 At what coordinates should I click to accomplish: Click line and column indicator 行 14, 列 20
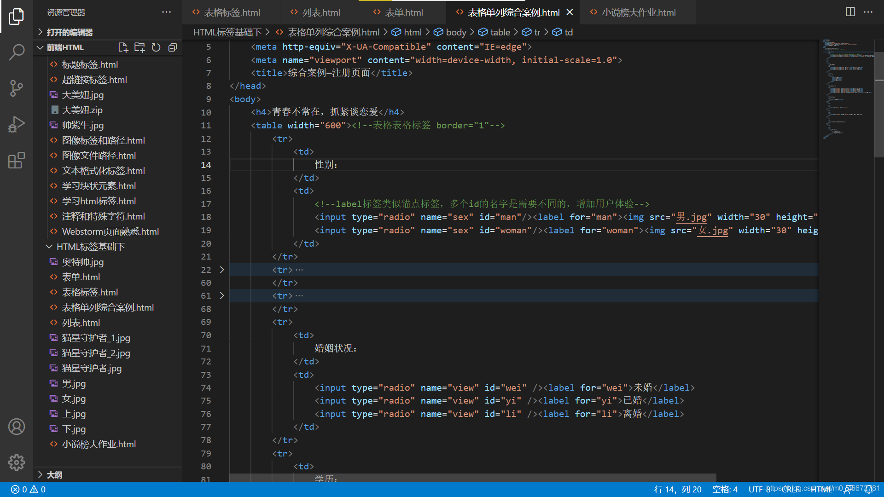(678, 490)
